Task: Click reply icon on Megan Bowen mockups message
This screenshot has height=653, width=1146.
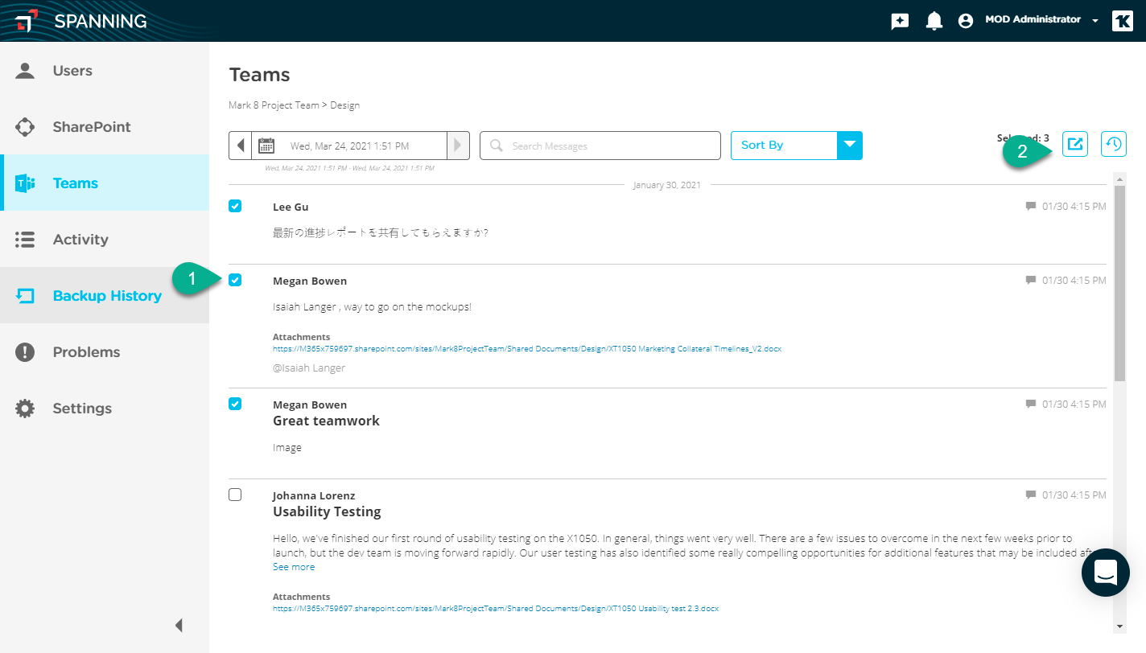Action: [x=1031, y=281]
